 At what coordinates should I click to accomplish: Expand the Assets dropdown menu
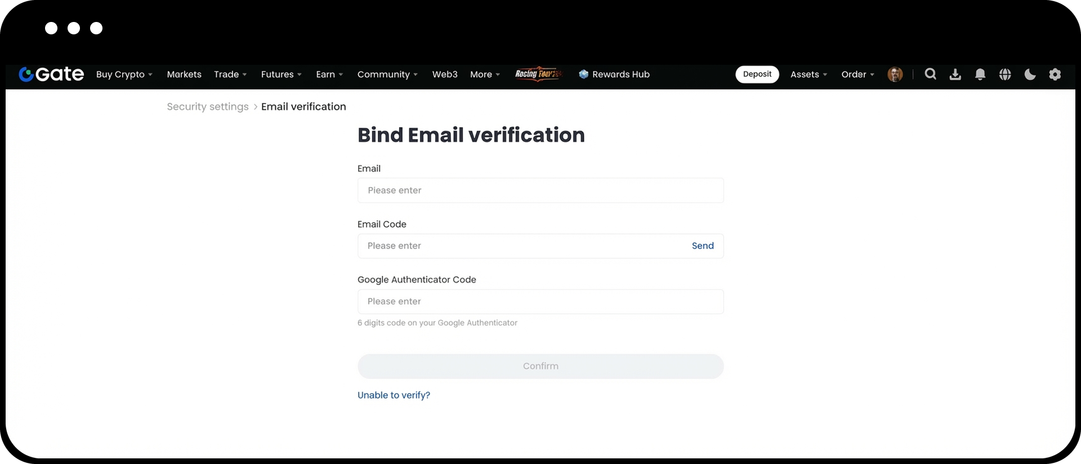coord(808,74)
